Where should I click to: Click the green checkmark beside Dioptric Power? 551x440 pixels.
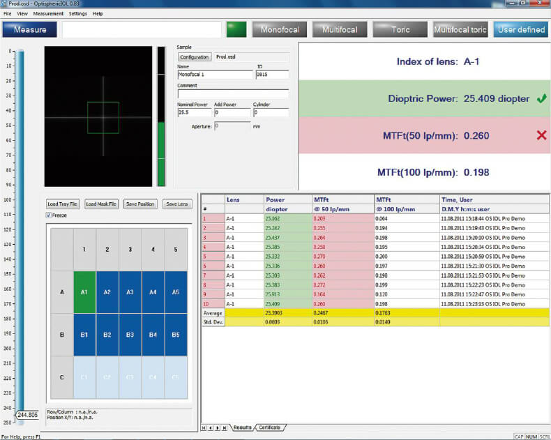coord(541,99)
